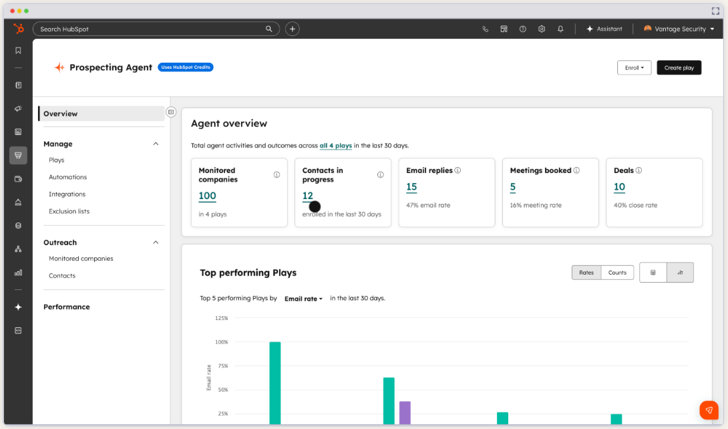
Task: Open Automations in the sidebar
Action: tap(67, 177)
